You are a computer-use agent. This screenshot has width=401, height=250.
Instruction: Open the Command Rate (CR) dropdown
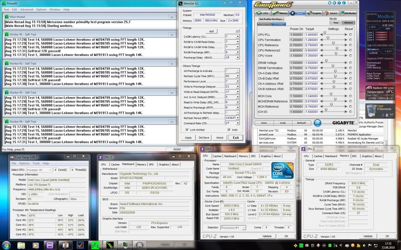click(x=238, y=123)
